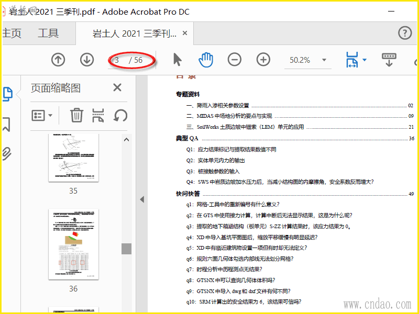
Task: Open the help question mark icon
Action: click(405, 33)
